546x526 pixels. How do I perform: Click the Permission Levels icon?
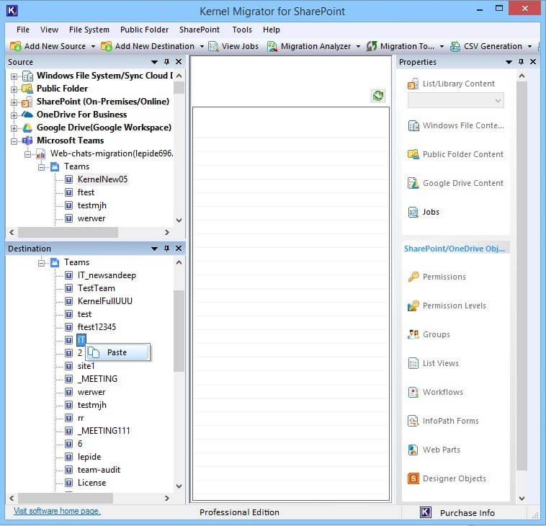413,306
